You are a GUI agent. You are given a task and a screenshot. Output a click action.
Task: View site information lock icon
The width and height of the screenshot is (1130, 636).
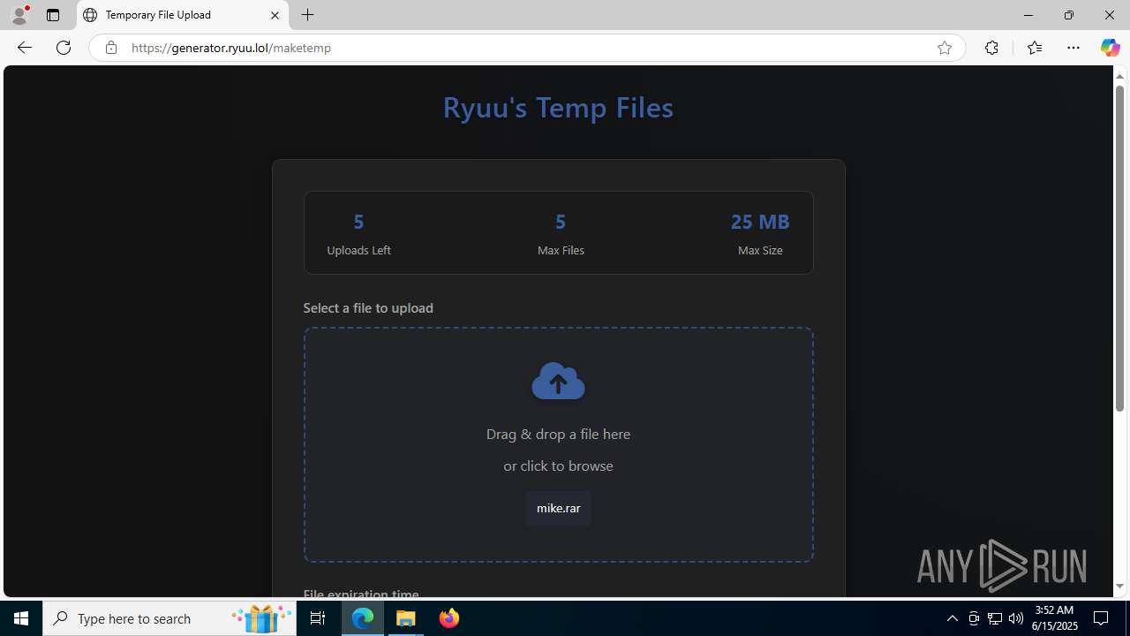click(x=110, y=48)
